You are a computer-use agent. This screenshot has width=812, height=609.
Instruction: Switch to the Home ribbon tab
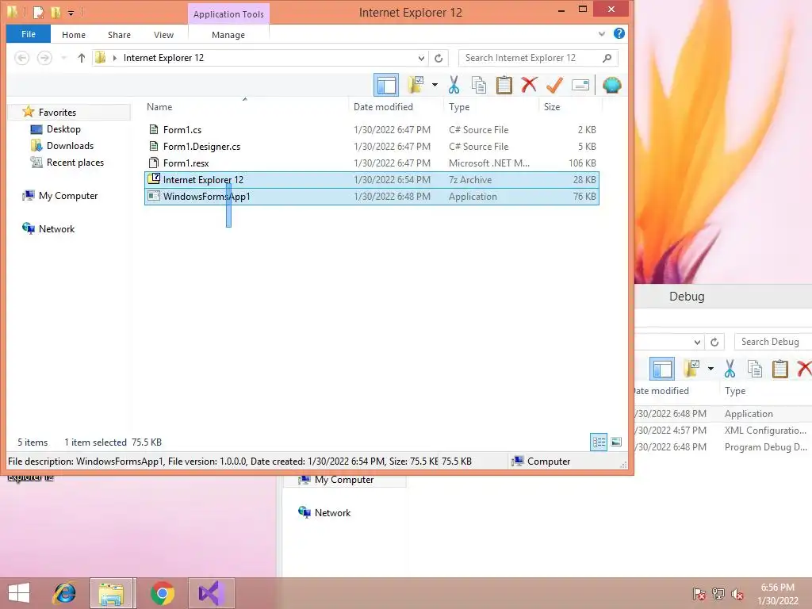(x=74, y=35)
